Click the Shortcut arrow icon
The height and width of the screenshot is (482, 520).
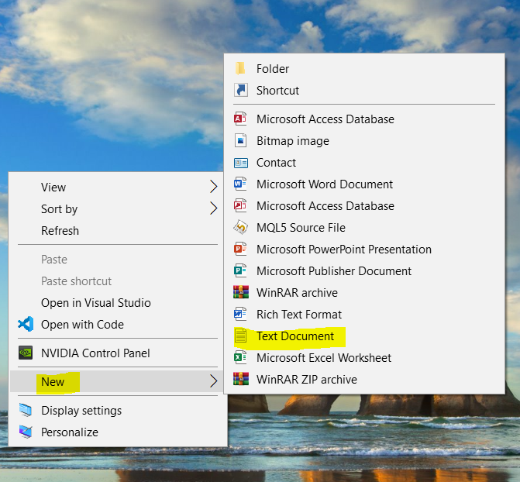tap(241, 91)
